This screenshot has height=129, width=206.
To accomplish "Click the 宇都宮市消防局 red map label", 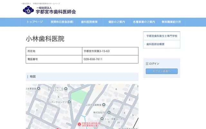I will point(91,124).
